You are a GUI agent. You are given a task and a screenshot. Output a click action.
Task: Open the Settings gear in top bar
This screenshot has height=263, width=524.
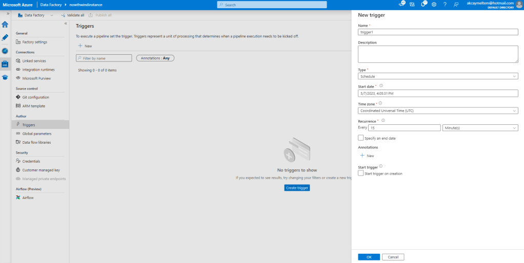click(x=434, y=5)
